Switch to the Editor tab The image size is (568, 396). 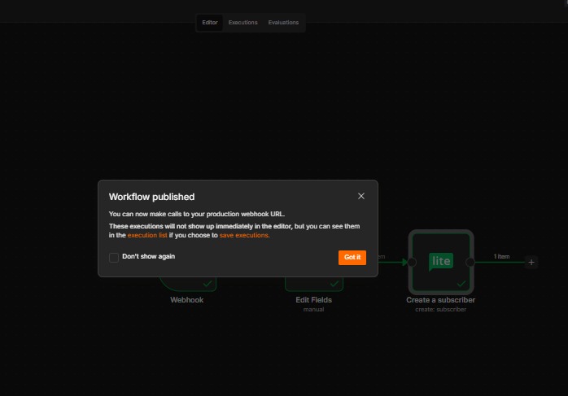pos(210,23)
